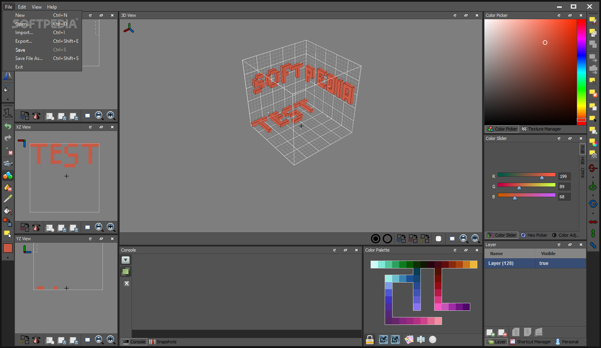
Task: Click the blue rotate Z axis icon
Action: pyautogui.click(x=593, y=204)
